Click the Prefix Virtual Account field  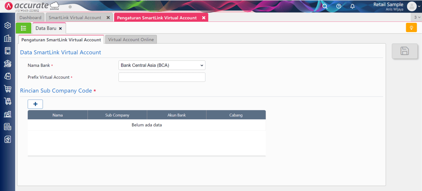[x=162, y=77]
